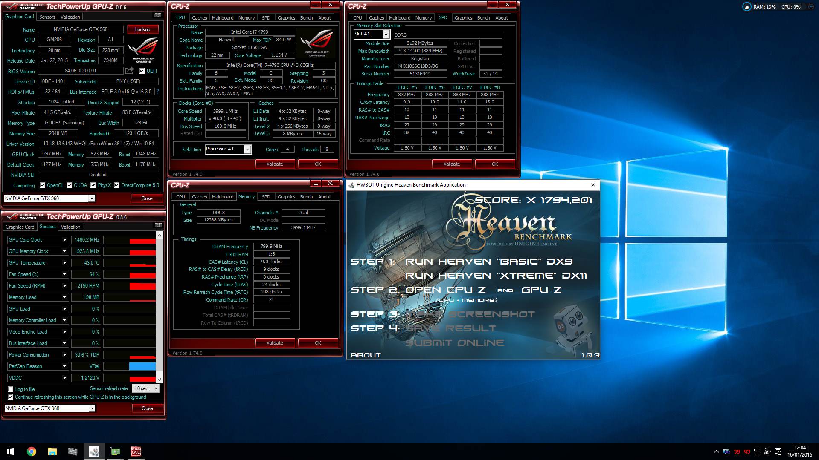Expand the Fan Speed (RPM) sensor dropdown
This screenshot has width=819, height=460.
pos(65,286)
